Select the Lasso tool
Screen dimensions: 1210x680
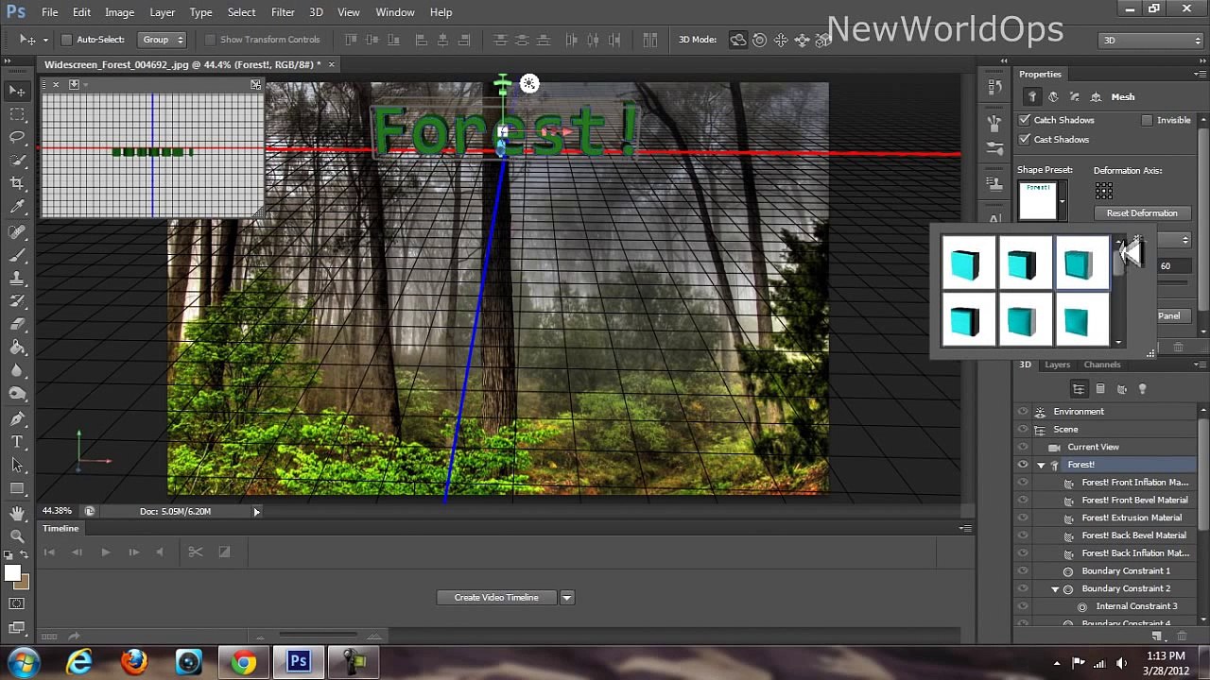(x=17, y=138)
